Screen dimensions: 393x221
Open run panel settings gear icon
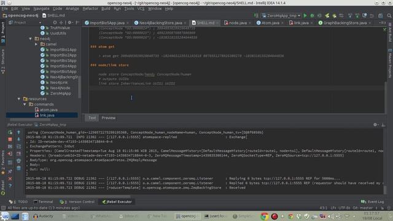(375, 125)
